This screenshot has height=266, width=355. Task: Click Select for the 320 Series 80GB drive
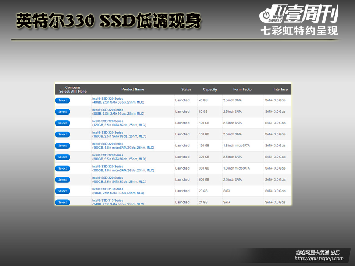coord(62,112)
